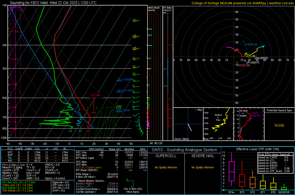Click the maxT = 65F value
295x195 pixels.
coord(33,173)
